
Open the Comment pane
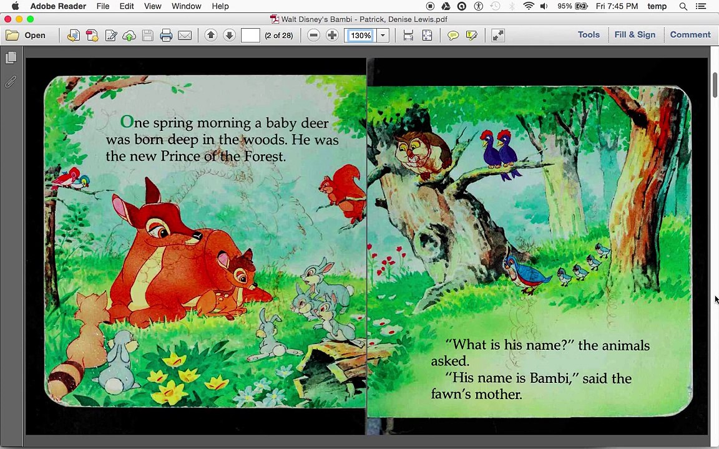click(690, 35)
